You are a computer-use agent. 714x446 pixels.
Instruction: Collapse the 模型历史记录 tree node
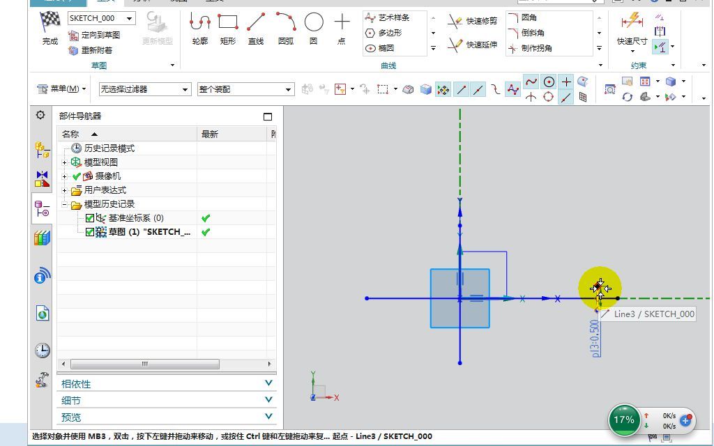coord(64,203)
